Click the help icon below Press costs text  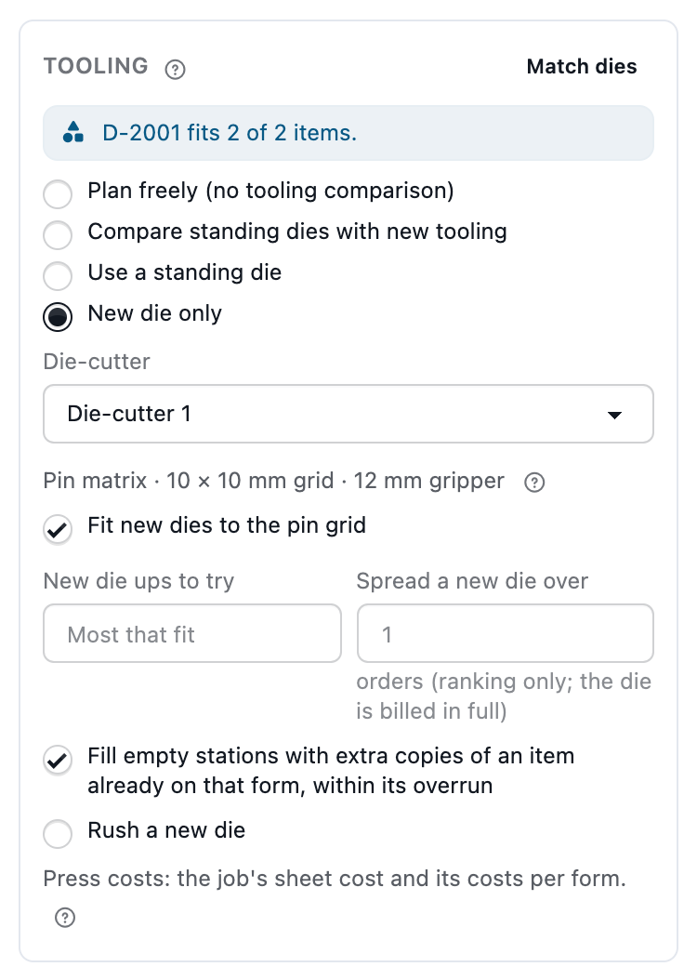tap(65, 918)
